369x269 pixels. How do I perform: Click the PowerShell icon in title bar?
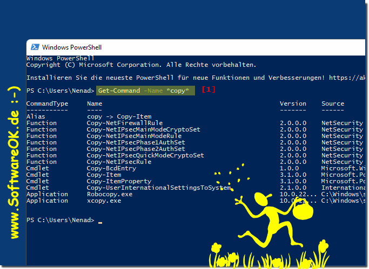coord(35,47)
